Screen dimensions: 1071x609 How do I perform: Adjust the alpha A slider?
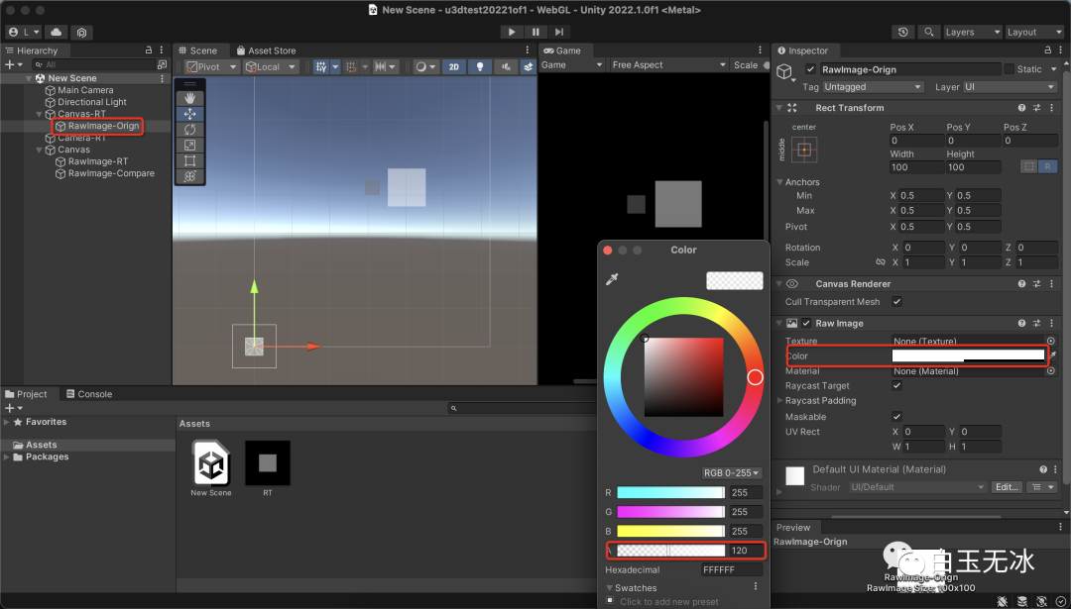(x=670, y=551)
